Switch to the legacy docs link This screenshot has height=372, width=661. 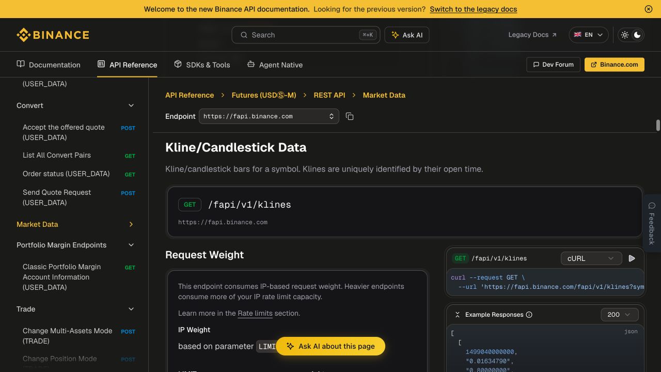pyautogui.click(x=473, y=9)
